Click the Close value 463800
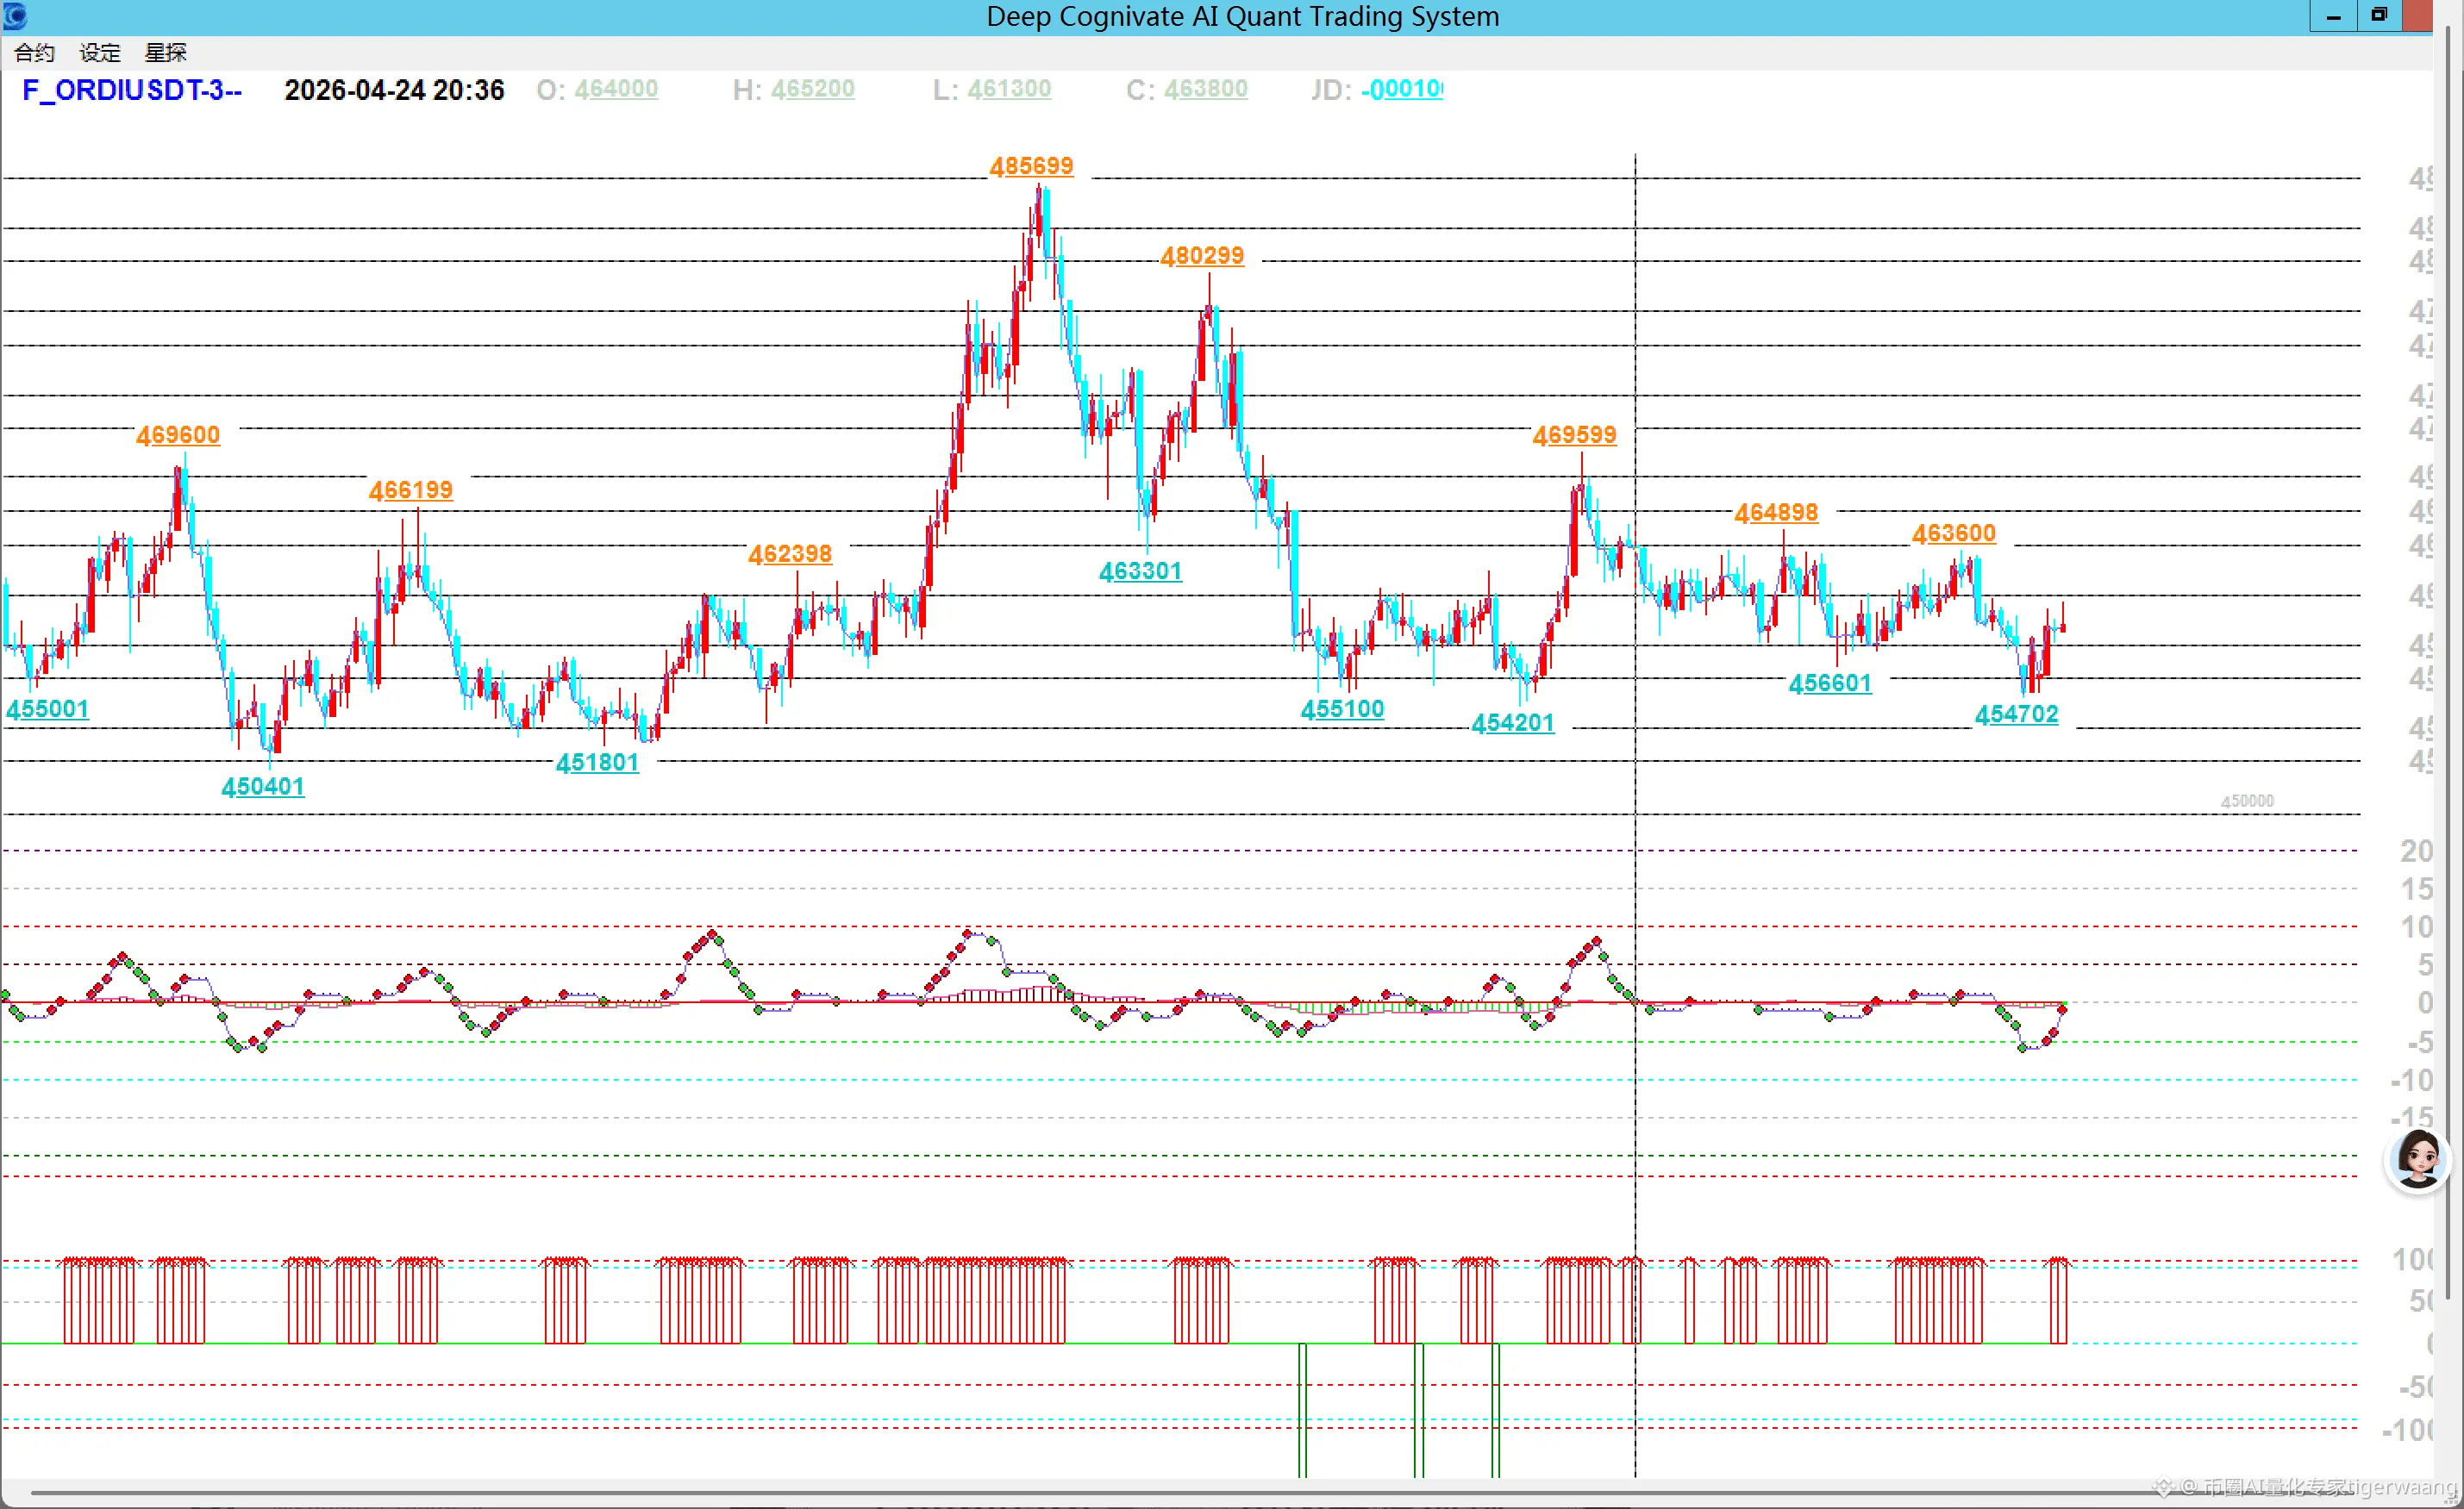The image size is (2464, 1509). point(1205,89)
